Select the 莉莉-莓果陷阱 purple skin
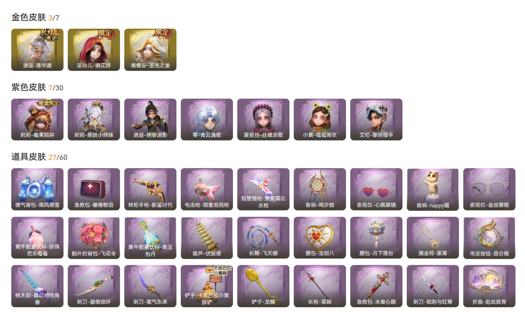The width and height of the screenshot is (525, 312). click(37, 120)
